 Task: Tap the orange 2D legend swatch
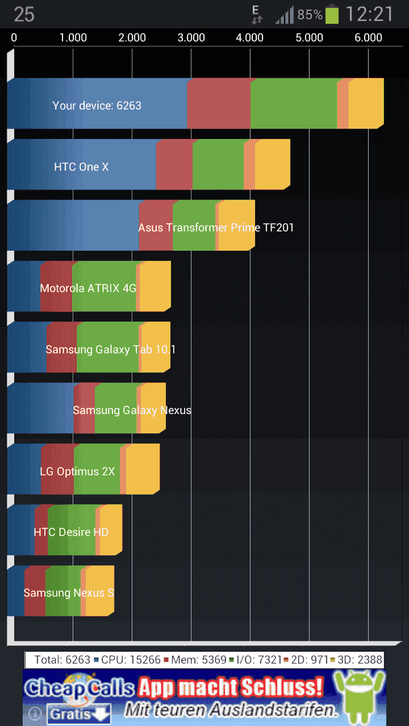coord(287,660)
